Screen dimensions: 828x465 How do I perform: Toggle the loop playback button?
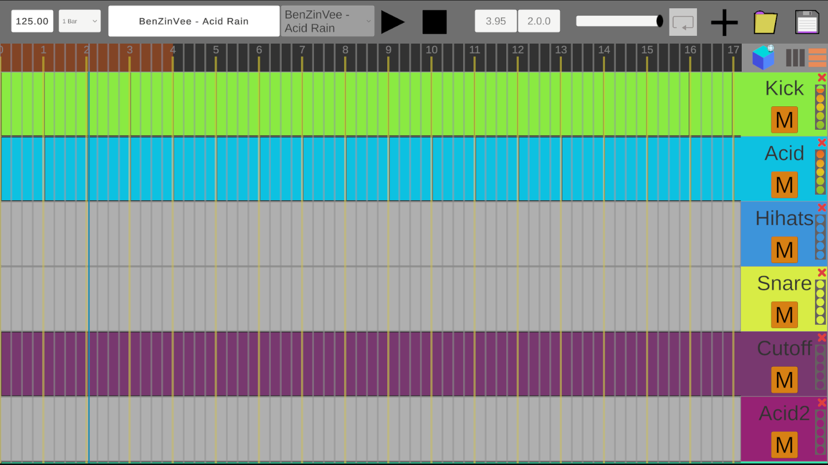[x=683, y=22]
